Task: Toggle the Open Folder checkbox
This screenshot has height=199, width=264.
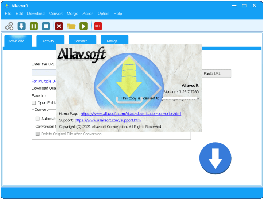Action: coord(34,103)
